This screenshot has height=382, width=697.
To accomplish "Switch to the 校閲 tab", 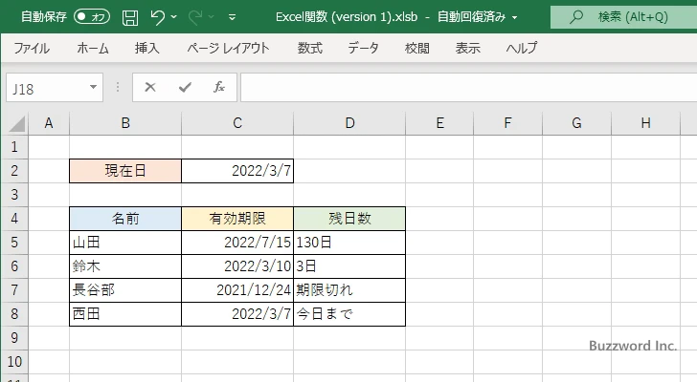I will [417, 48].
